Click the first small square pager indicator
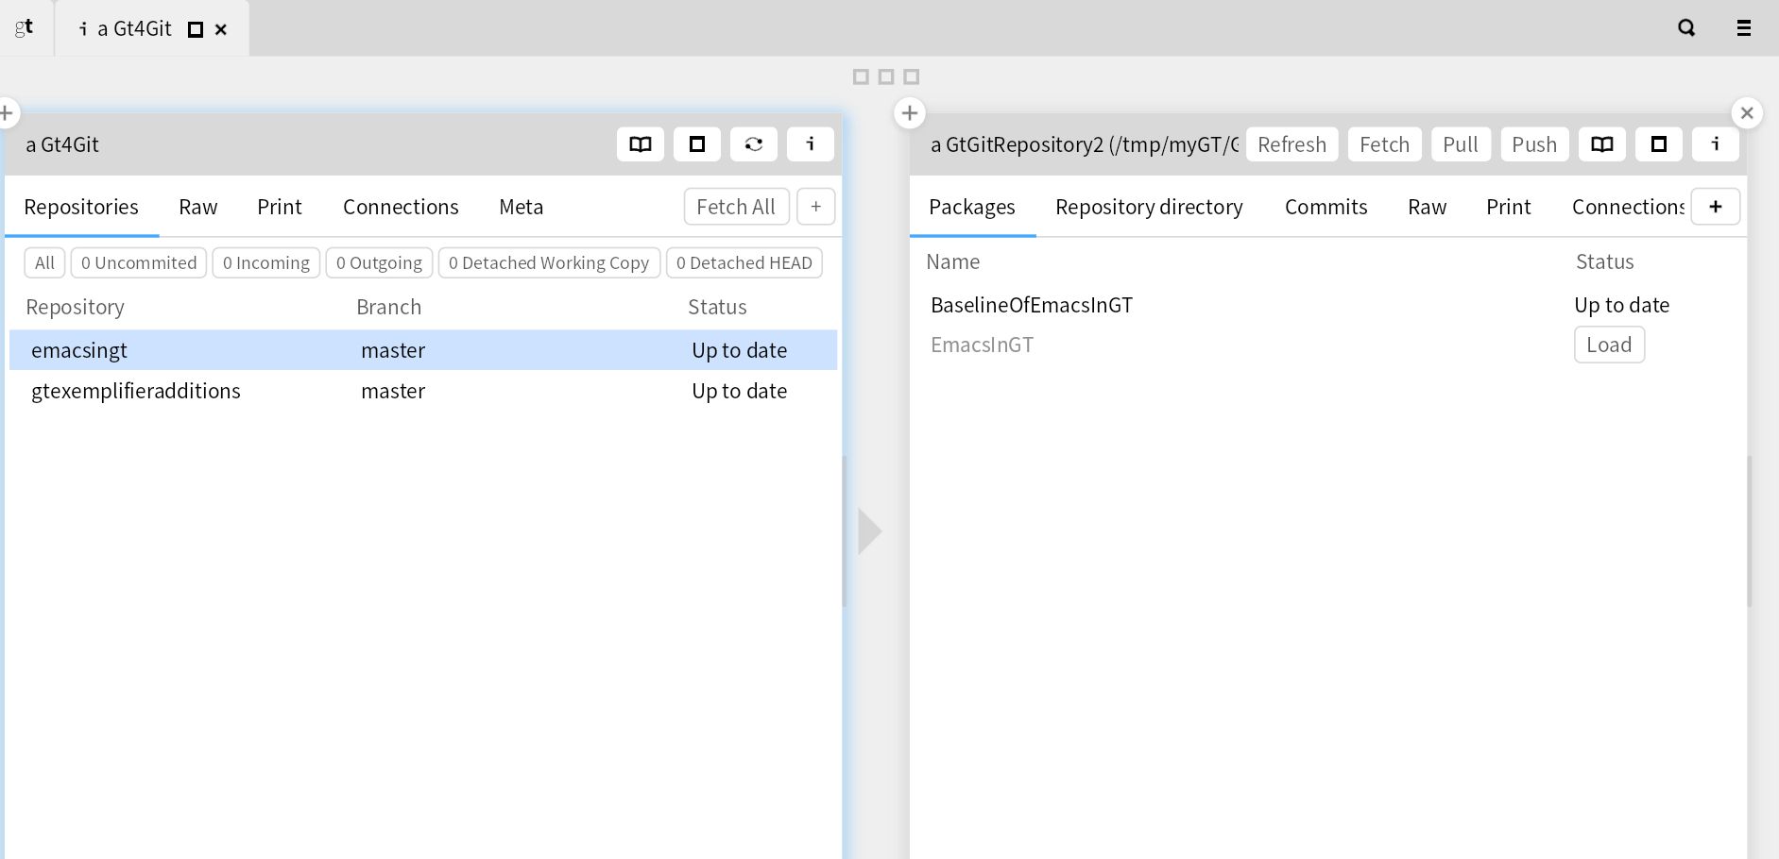The width and height of the screenshot is (1779, 859). point(861,76)
